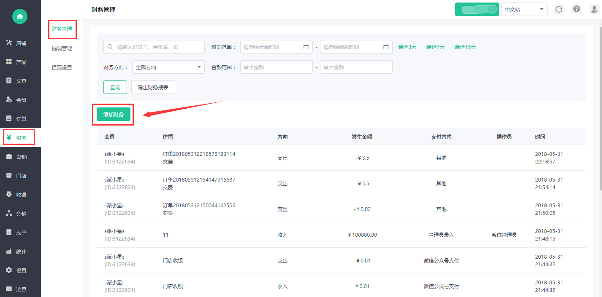
Task: Open the 店铺 section in sidebar
Action: (x=20, y=43)
